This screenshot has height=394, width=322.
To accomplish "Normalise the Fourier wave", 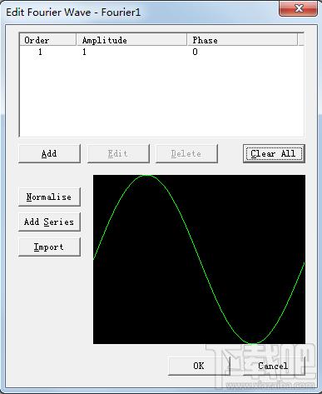I will 49,197.
